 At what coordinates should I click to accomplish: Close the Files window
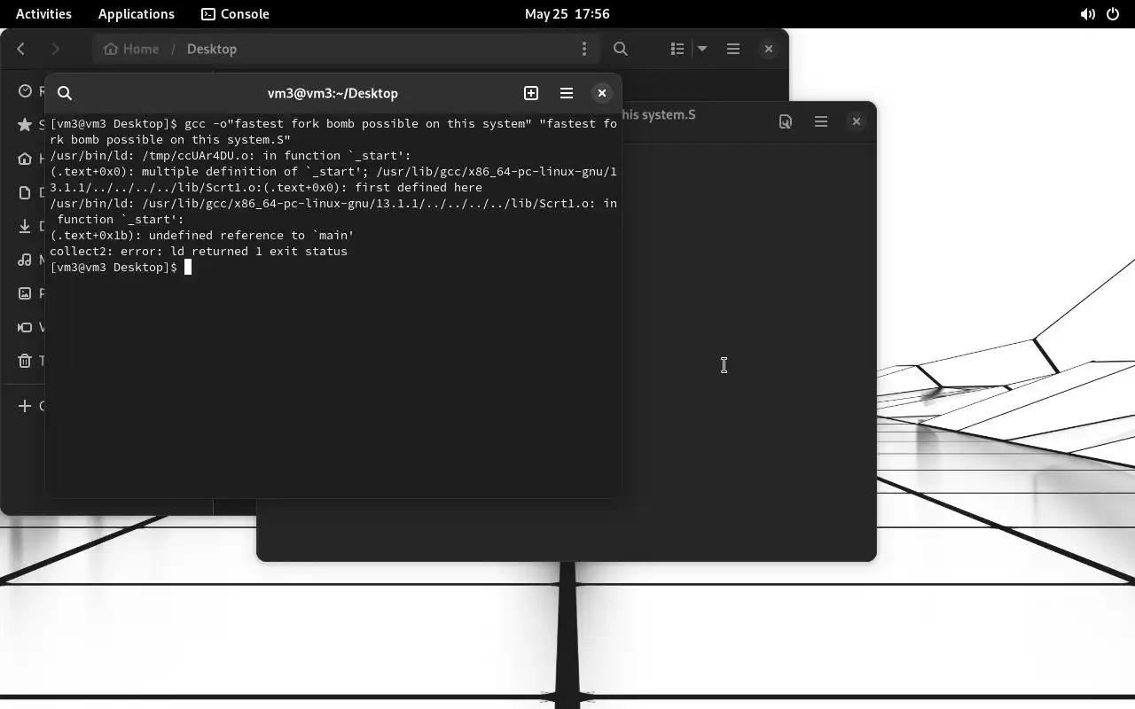[x=769, y=49]
